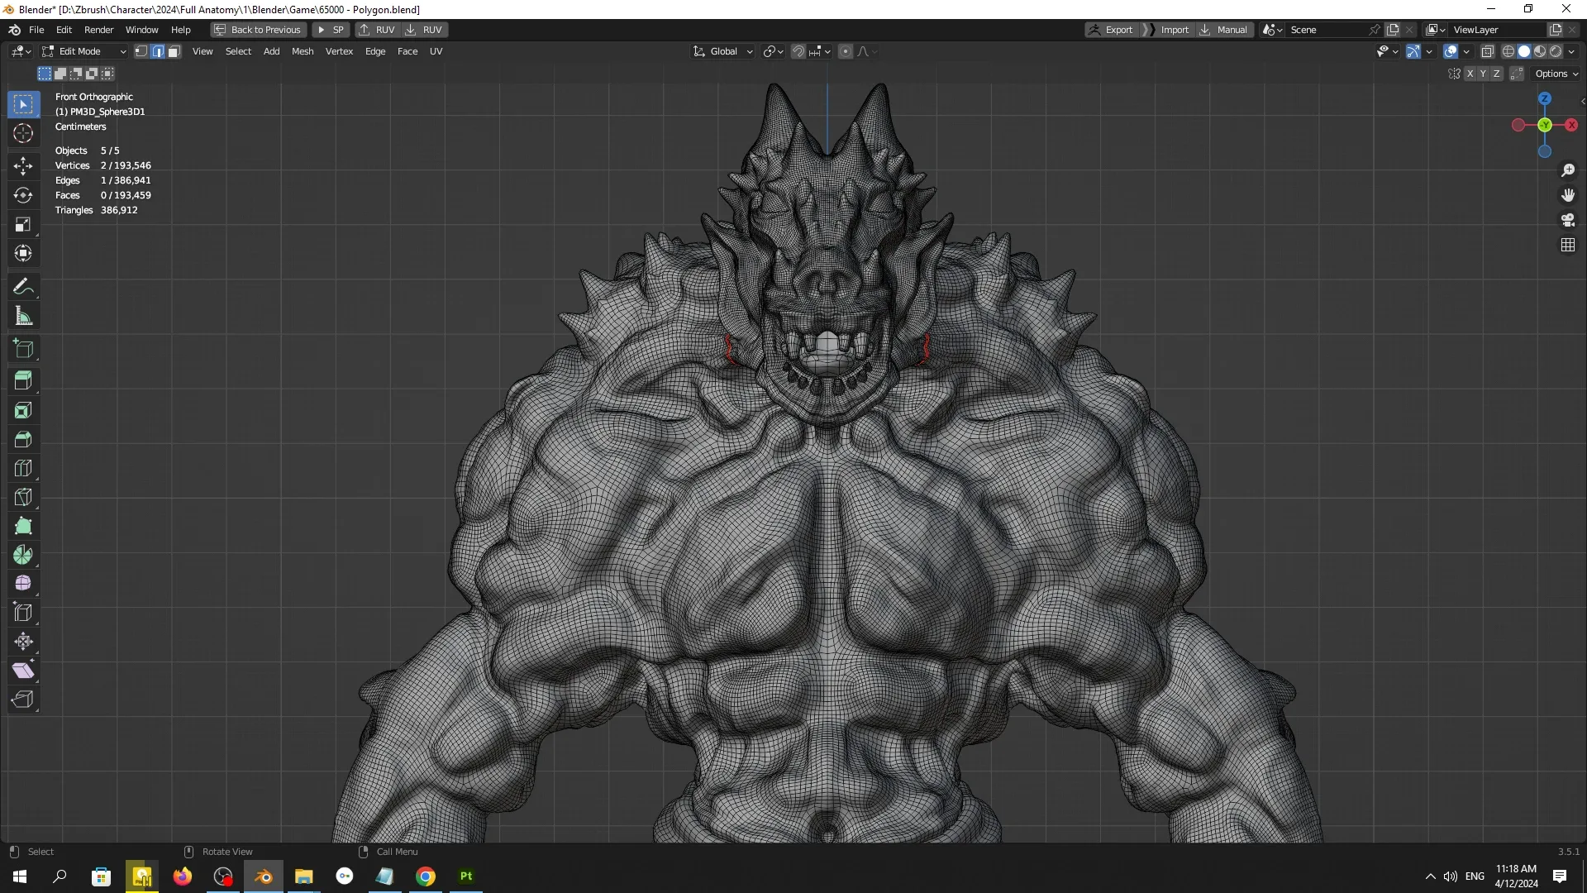The height and width of the screenshot is (893, 1587).
Task: Click Back to Previous button
Action: pyautogui.click(x=258, y=30)
